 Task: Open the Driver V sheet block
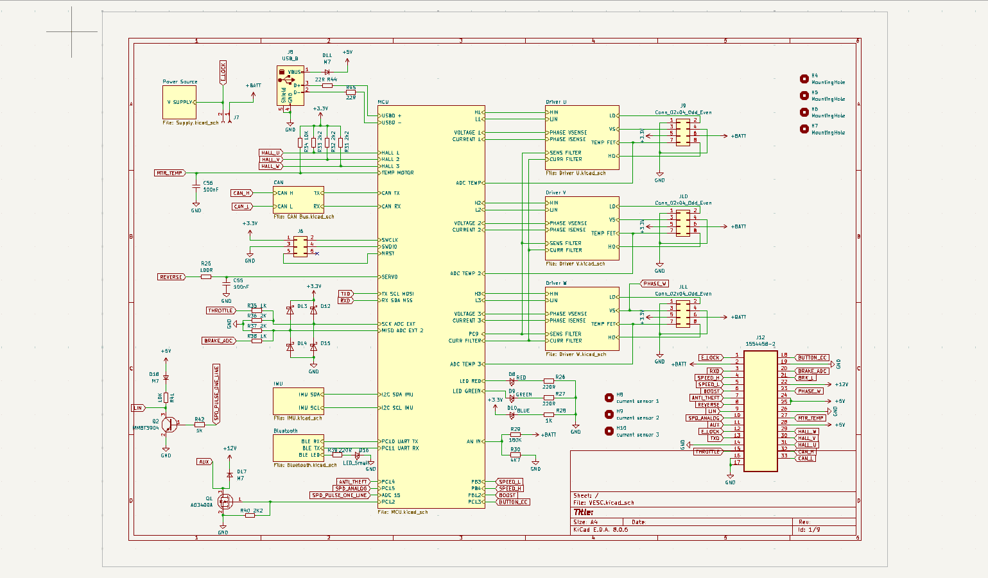click(582, 228)
